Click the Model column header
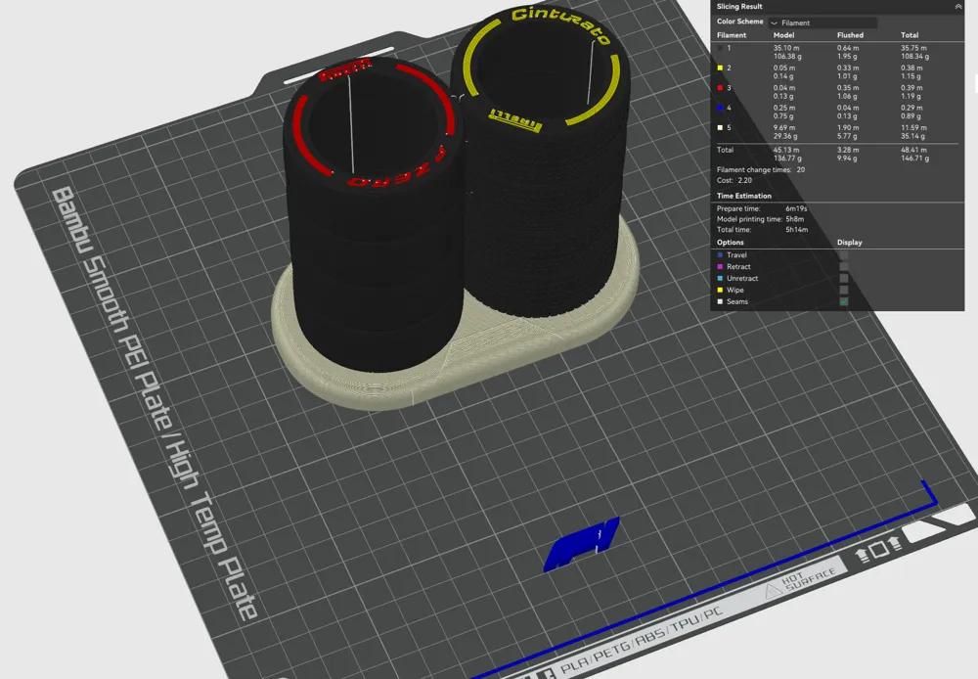The height and width of the screenshot is (679, 978). pos(783,35)
